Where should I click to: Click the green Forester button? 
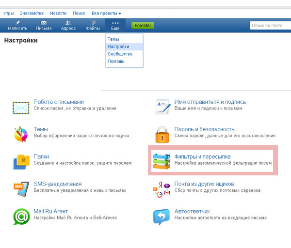[143, 26]
